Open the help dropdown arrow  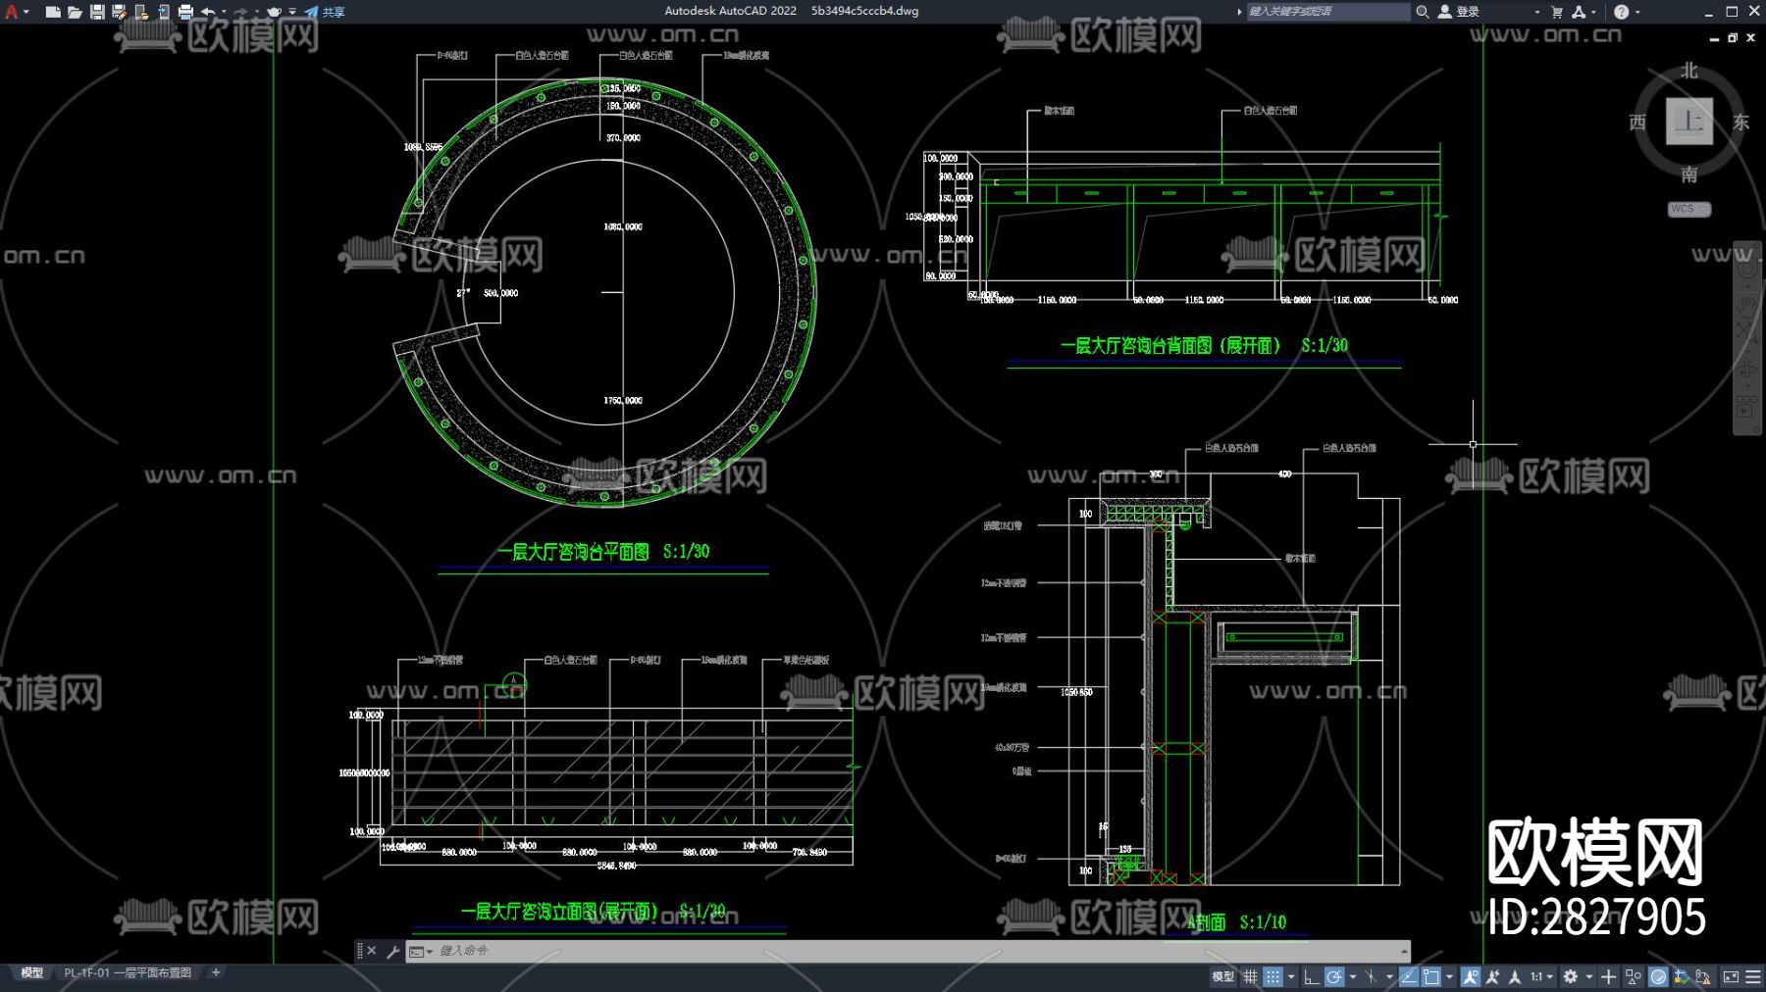[x=1637, y=12]
